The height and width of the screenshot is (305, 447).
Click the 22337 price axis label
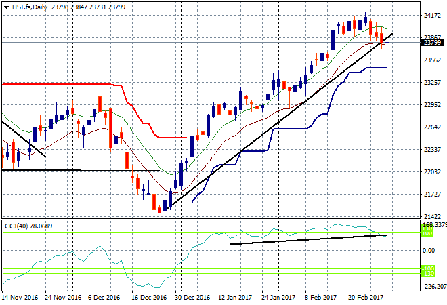click(433, 150)
